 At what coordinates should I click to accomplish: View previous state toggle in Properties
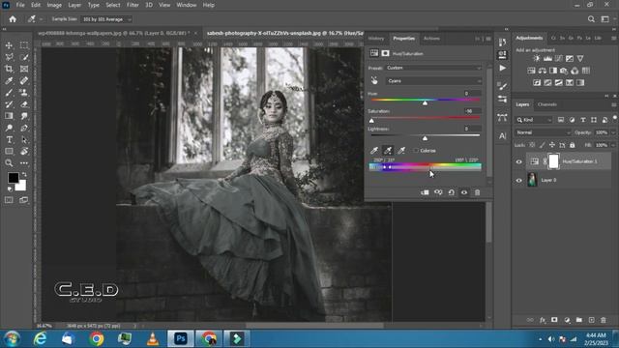(x=438, y=192)
